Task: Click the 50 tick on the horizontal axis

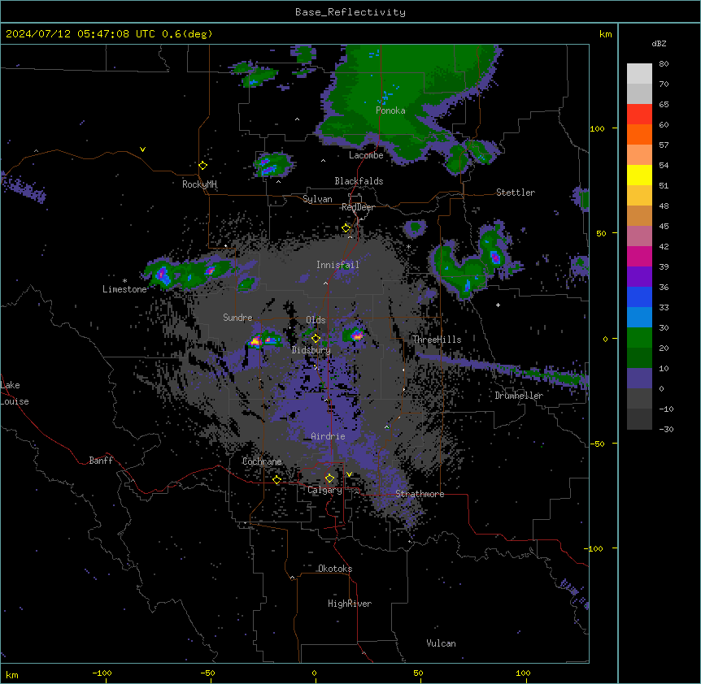Action: click(x=418, y=673)
